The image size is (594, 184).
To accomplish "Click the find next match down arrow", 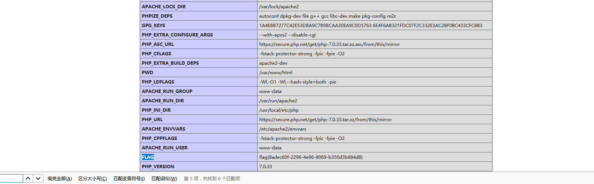I will tap(38, 178).
